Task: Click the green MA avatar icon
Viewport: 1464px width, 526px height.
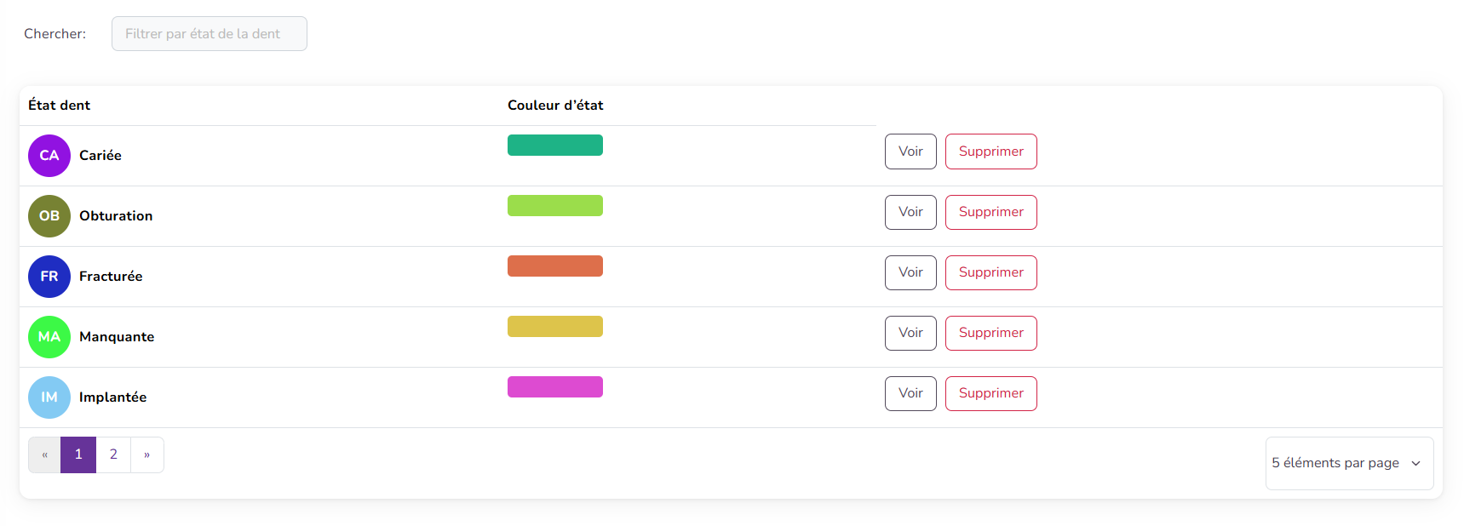Action: coord(49,337)
